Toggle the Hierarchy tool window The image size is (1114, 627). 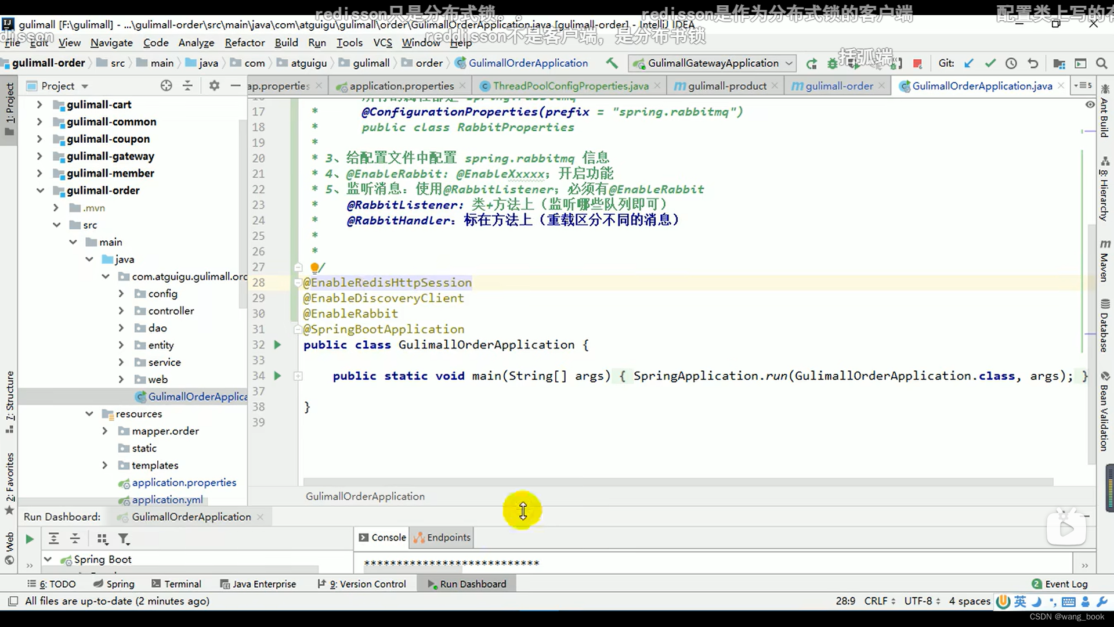(x=1105, y=189)
